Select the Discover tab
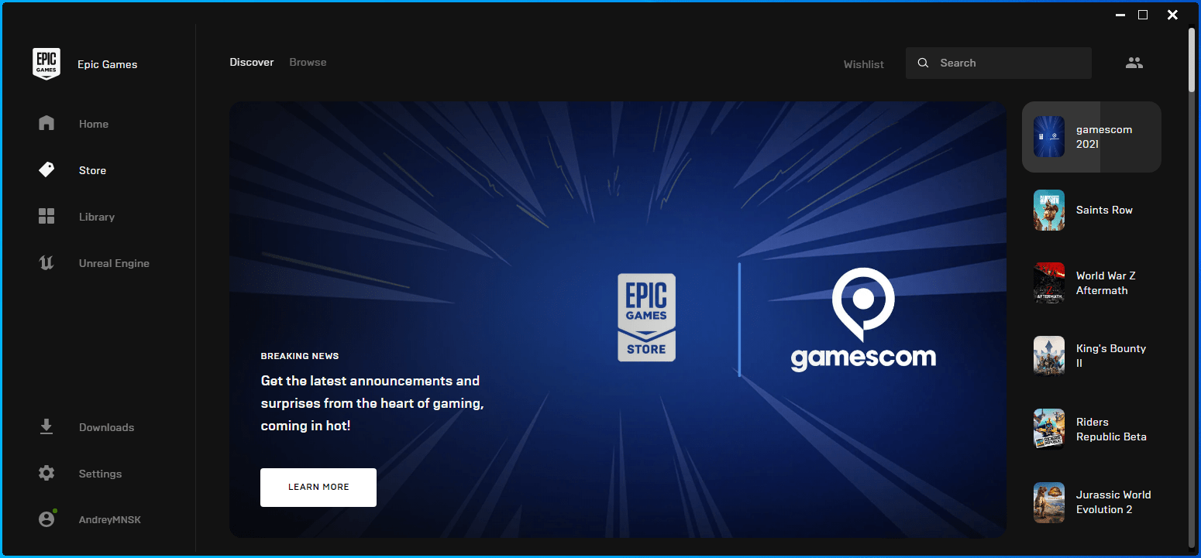 [252, 62]
